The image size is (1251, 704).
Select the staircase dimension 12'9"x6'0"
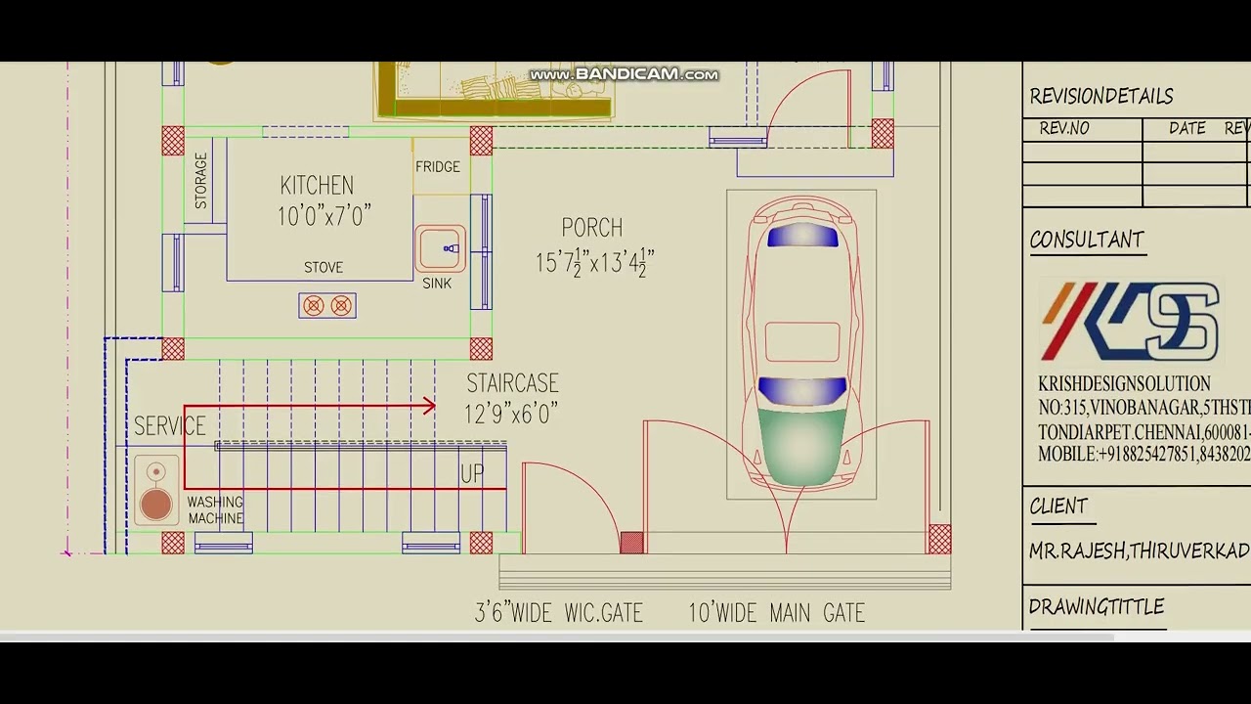(x=511, y=415)
